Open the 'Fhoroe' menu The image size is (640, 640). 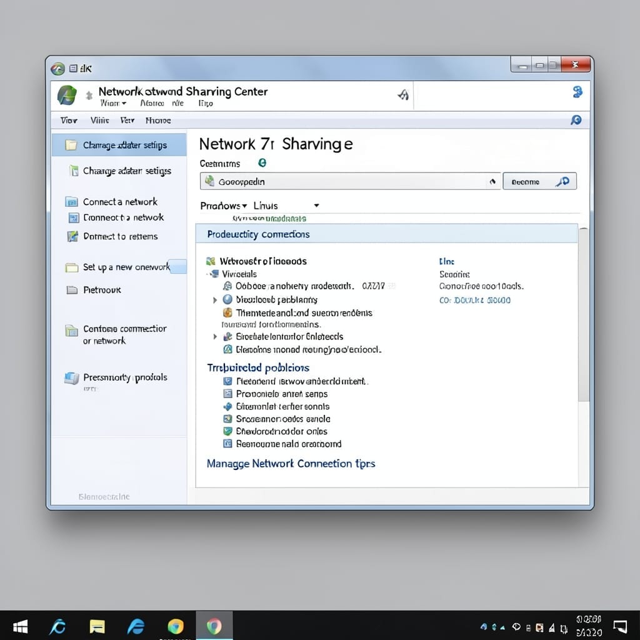pos(158,121)
